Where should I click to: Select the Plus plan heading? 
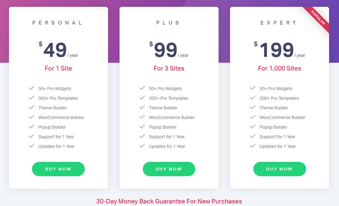coord(168,23)
